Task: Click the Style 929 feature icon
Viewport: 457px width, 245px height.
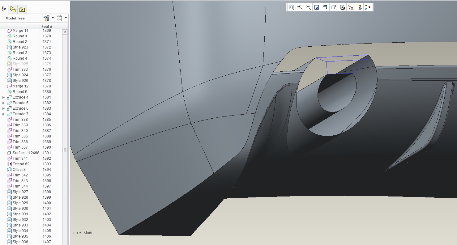Action: (x=9, y=203)
